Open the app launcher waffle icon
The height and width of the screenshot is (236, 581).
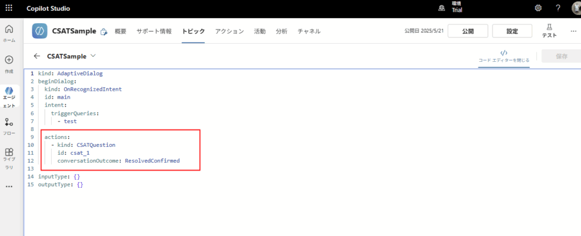click(9, 8)
